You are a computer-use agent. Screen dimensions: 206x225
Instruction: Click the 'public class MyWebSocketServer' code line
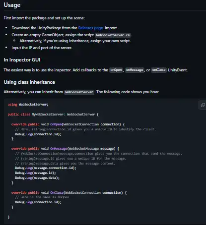click(53, 114)
